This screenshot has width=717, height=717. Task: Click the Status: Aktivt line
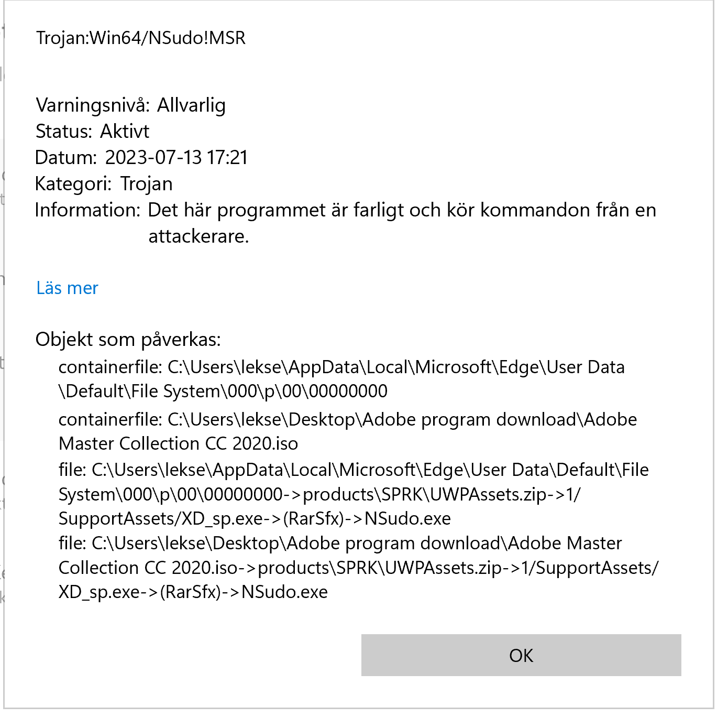click(92, 131)
